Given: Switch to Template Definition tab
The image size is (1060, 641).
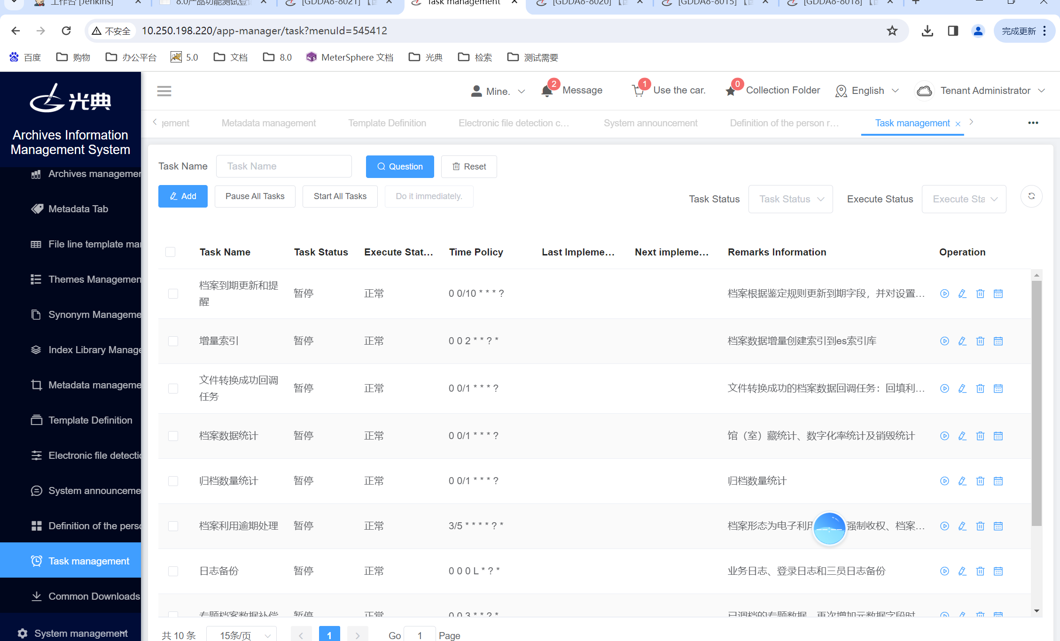Looking at the screenshot, I should (387, 123).
